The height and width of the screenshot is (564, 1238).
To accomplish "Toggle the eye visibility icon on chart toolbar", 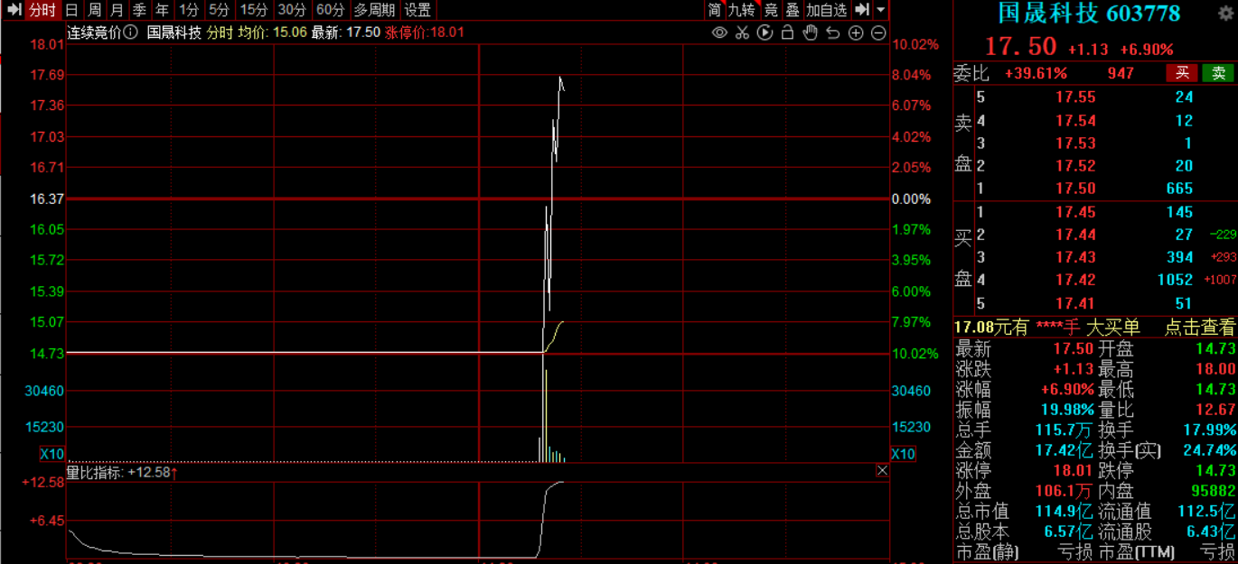I will pyautogui.click(x=719, y=32).
